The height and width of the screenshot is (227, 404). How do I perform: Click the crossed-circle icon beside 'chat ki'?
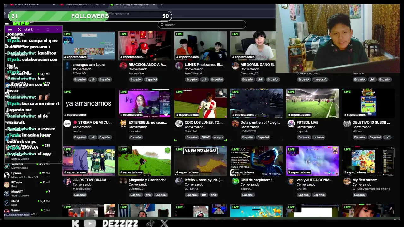pos(20,30)
